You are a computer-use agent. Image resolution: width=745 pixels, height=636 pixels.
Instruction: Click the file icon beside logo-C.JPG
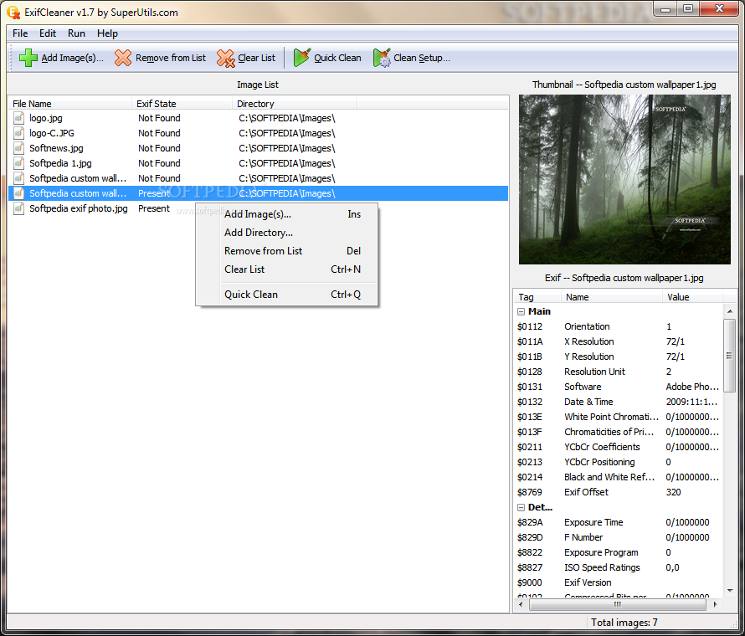(x=18, y=133)
